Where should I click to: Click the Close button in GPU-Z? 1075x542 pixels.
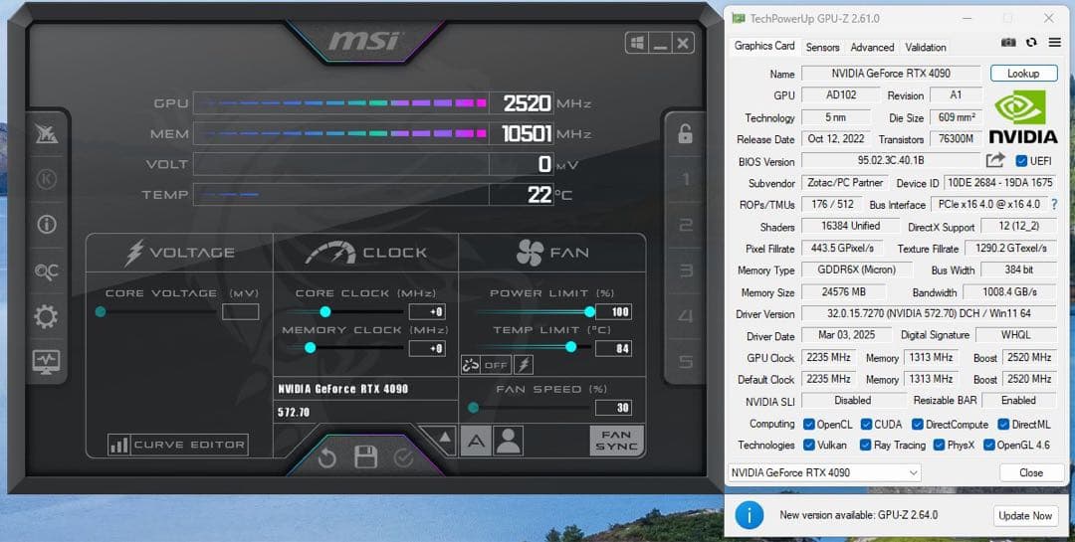(x=1031, y=472)
